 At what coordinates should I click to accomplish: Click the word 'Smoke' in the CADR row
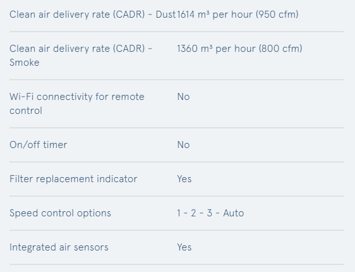[x=25, y=63]
